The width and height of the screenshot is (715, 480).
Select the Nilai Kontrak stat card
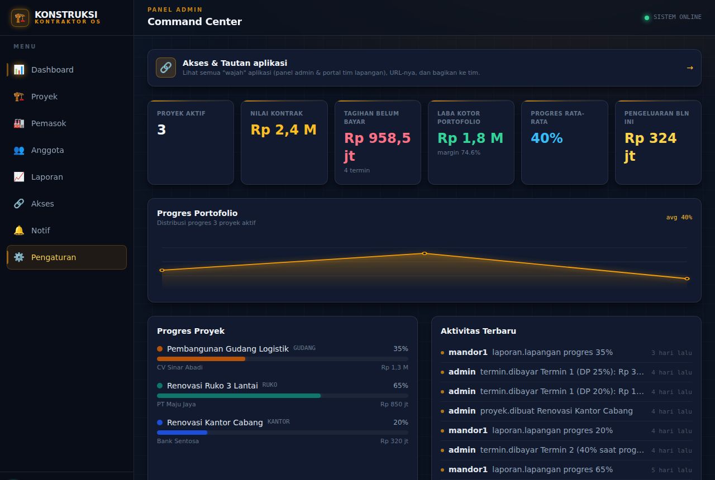[x=284, y=142]
